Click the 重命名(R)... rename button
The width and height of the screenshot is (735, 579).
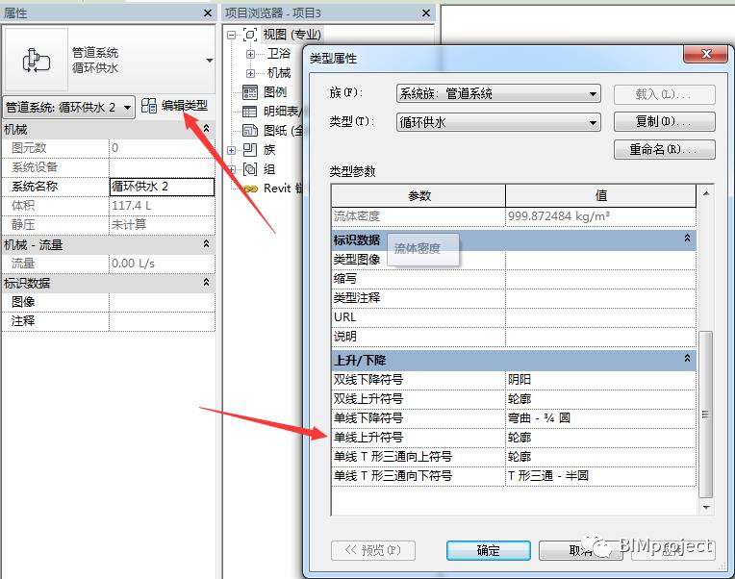coord(664,150)
